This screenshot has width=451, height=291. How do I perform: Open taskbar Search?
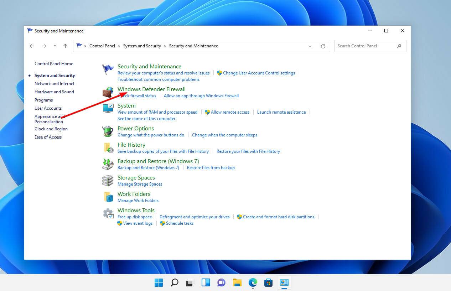coord(174,283)
